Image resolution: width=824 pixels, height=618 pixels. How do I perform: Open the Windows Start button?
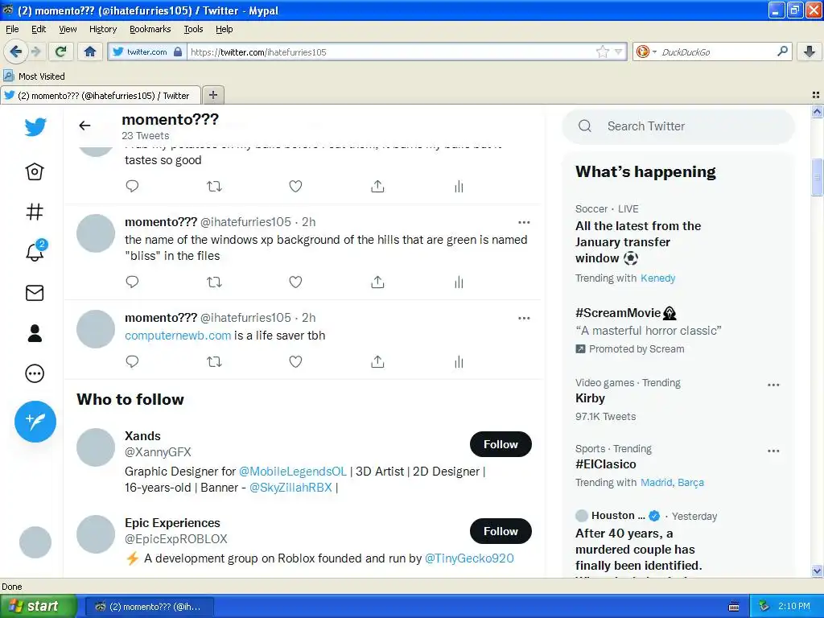[38, 606]
